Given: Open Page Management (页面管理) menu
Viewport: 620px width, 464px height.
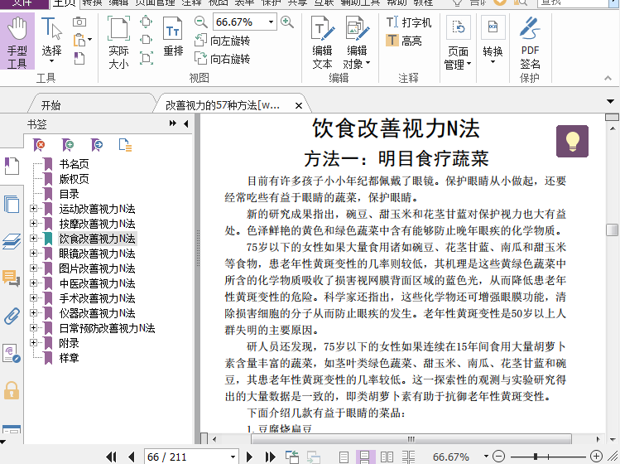Looking at the screenshot, I should [x=458, y=44].
